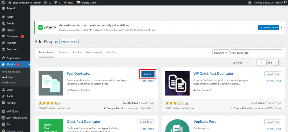Select Add New plugins submenu
The image size is (288, 132).
pos(8,77)
